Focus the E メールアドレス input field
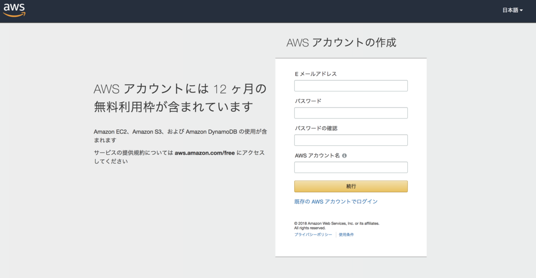Image resolution: width=536 pixels, height=278 pixels. pyautogui.click(x=351, y=86)
